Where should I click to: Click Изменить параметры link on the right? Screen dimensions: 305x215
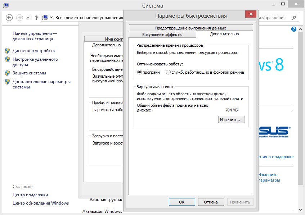[269, 177]
